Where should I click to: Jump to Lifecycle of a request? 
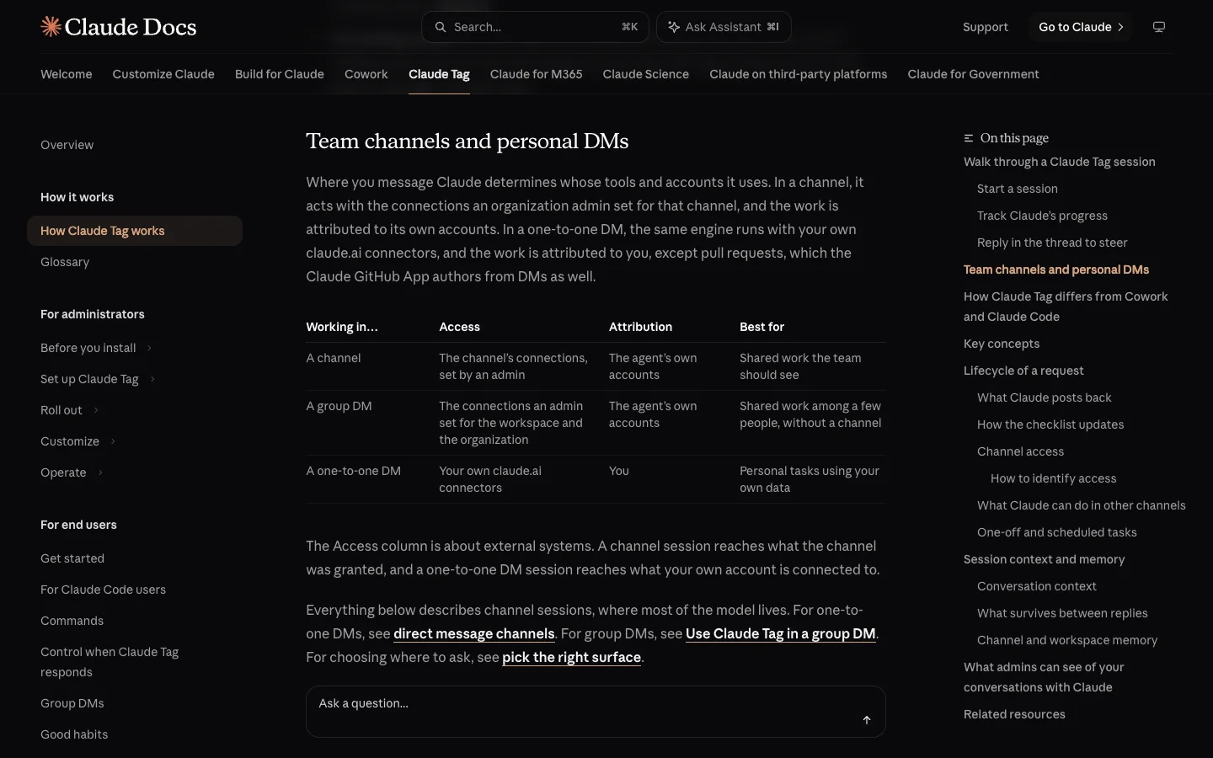tap(1023, 371)
